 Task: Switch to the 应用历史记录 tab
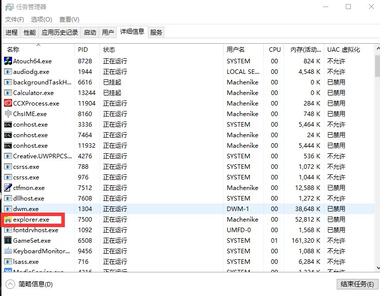[x=60, y=33]
